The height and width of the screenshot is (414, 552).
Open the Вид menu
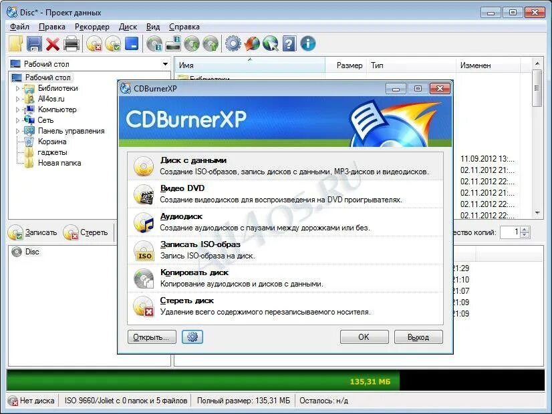tap(153, 27)
